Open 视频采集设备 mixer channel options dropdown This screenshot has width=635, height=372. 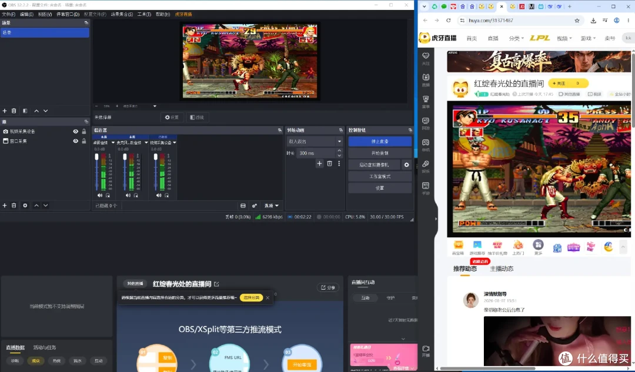175,143
